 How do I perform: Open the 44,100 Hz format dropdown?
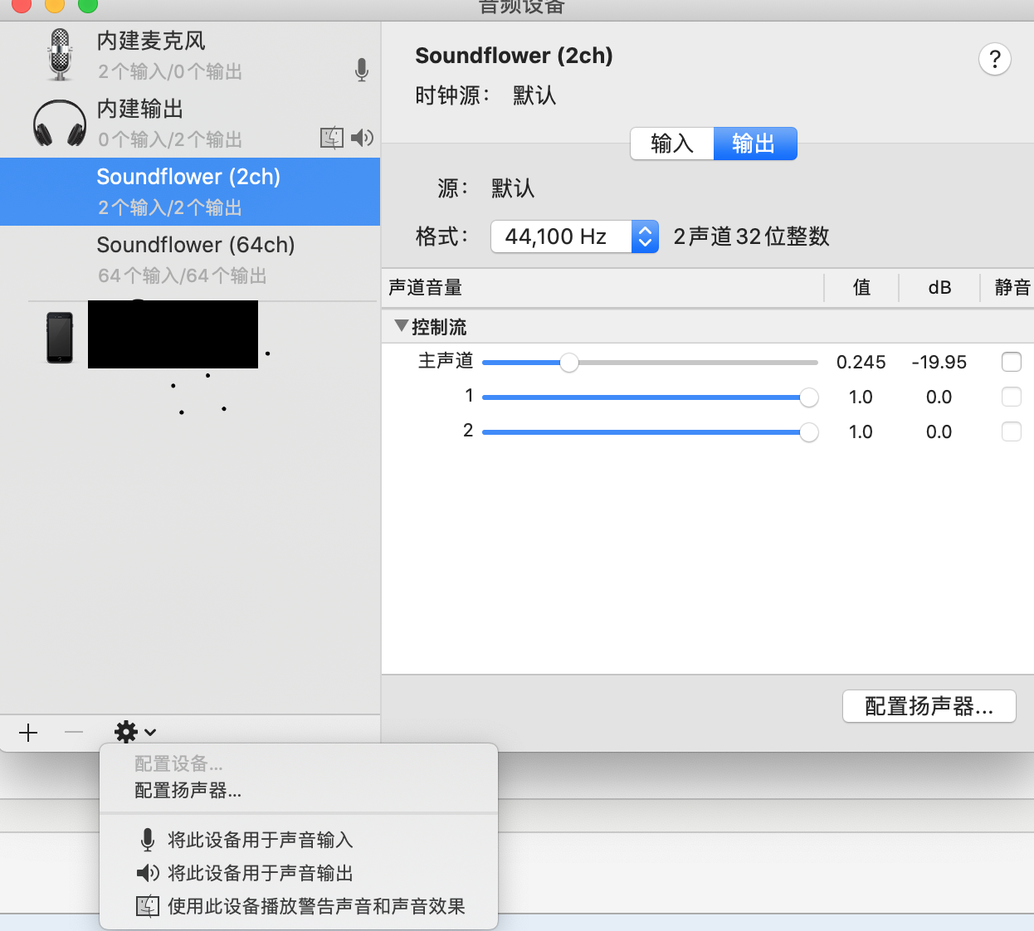pyautogui.click(x=575, y=236)
